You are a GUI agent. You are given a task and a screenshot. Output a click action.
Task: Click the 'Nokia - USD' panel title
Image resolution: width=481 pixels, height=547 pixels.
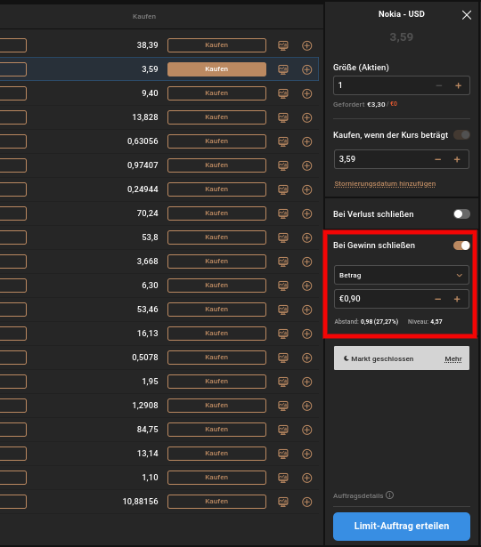point(402,14)
